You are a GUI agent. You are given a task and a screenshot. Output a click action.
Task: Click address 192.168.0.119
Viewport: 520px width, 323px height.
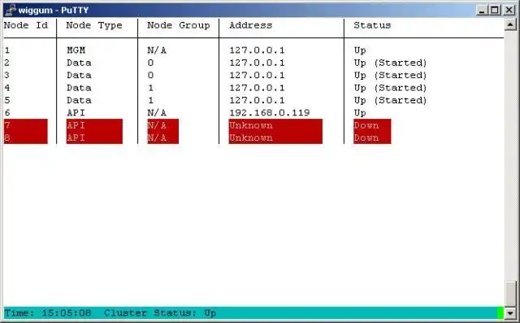click(x=270, y=112)
